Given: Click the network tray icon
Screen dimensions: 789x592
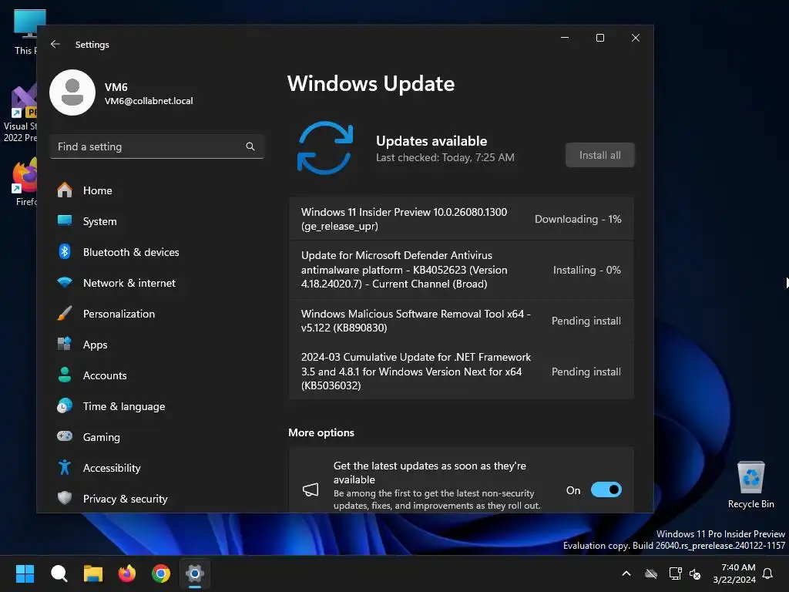Looking at the screenshot, I should tap(675, 573).
